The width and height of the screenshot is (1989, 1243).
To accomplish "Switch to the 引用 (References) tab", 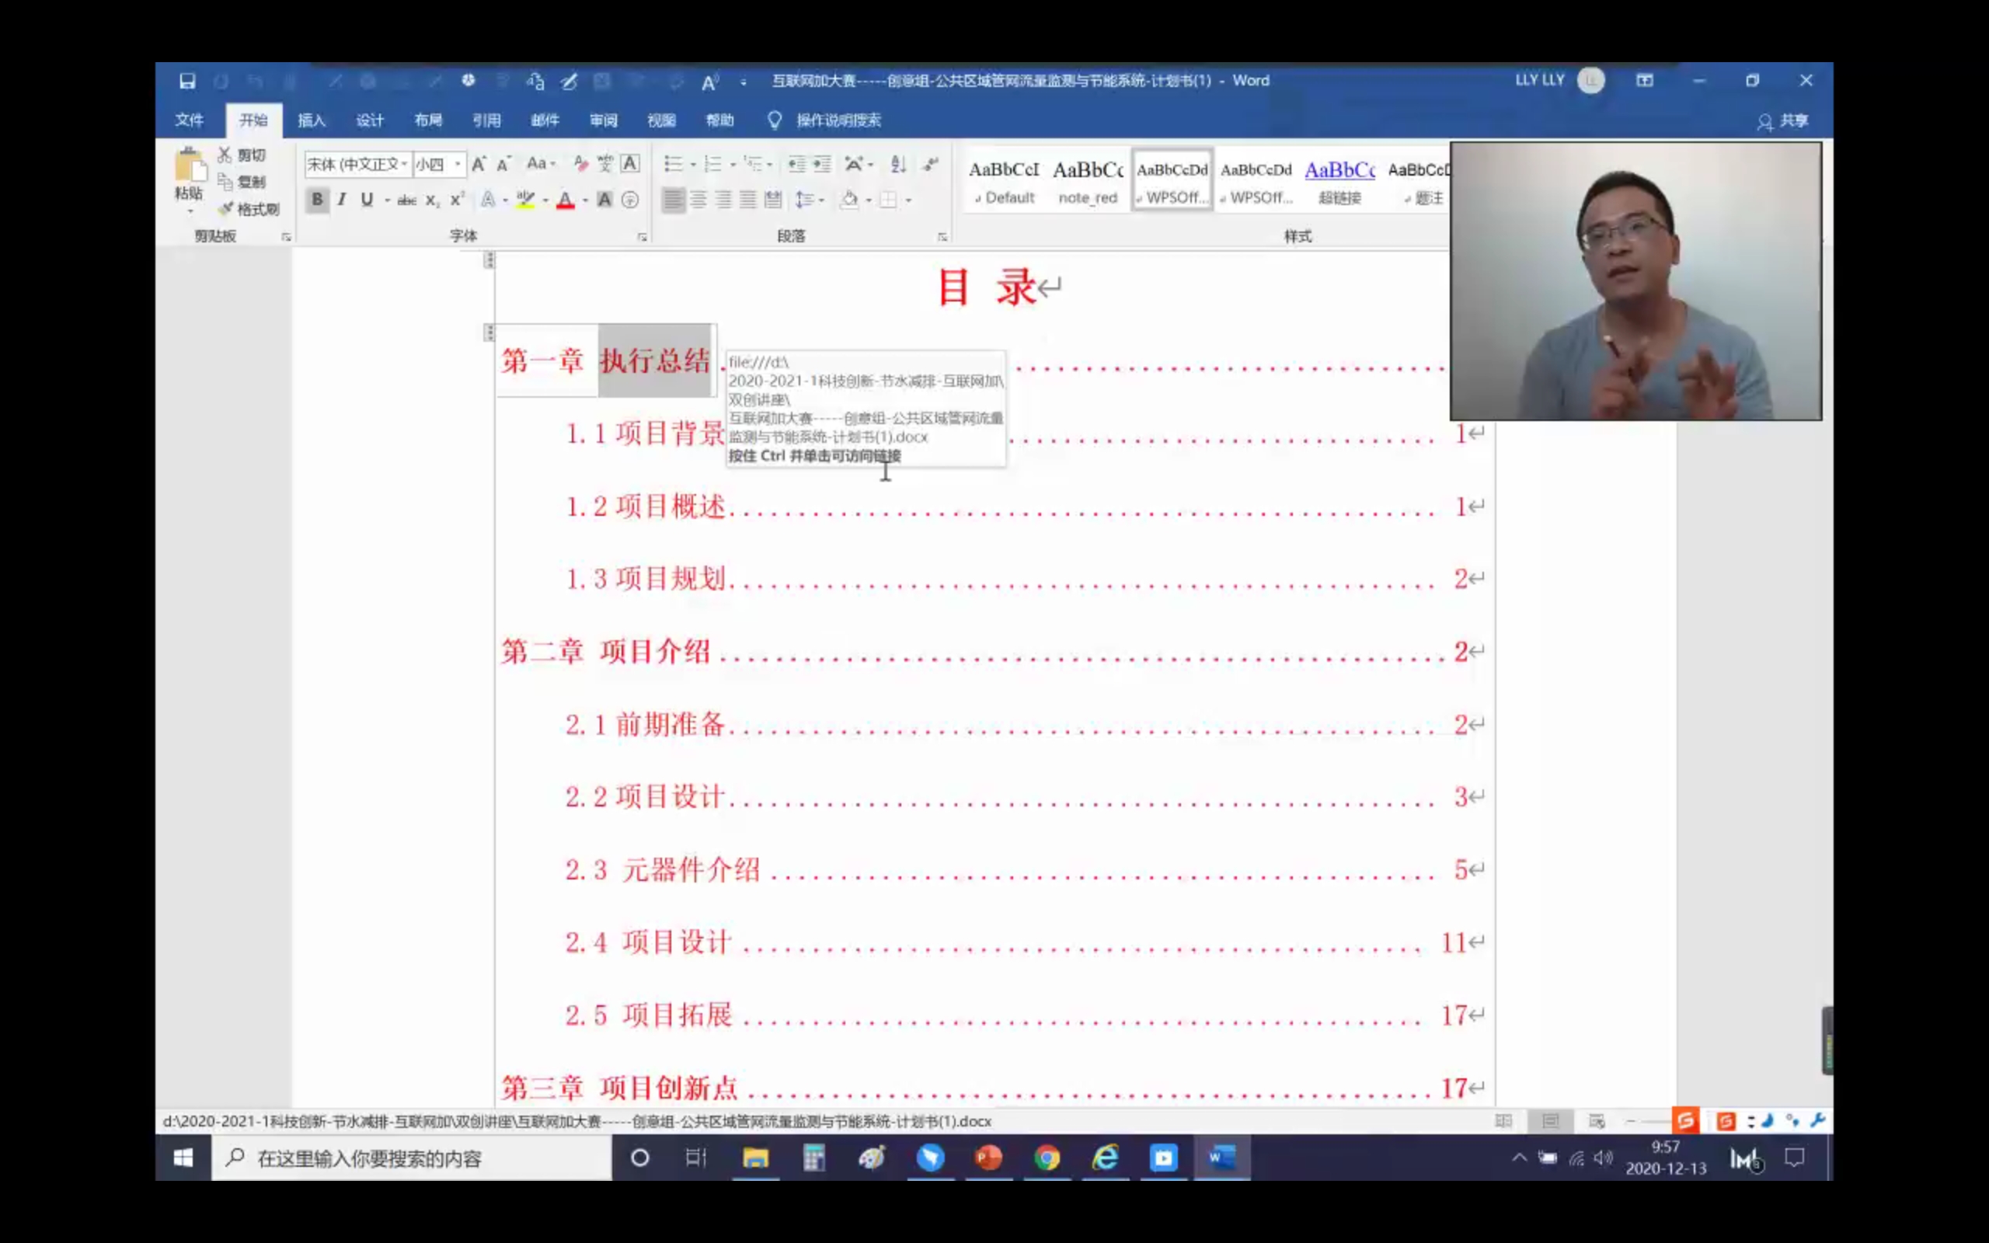I will click(x=486, y=120).
